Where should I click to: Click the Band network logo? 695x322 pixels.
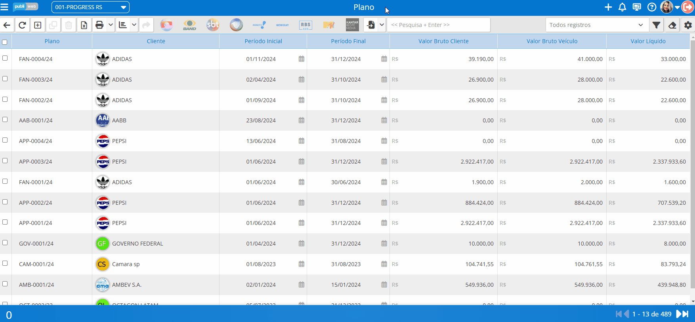pos(189,25)
